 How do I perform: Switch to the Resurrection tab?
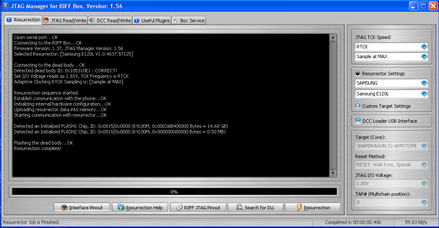(24, 20)
